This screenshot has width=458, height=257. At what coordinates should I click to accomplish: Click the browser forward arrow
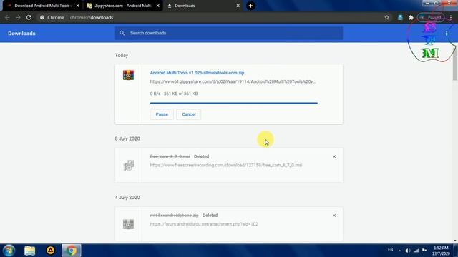pyautogui.click(x=18, y=17)
